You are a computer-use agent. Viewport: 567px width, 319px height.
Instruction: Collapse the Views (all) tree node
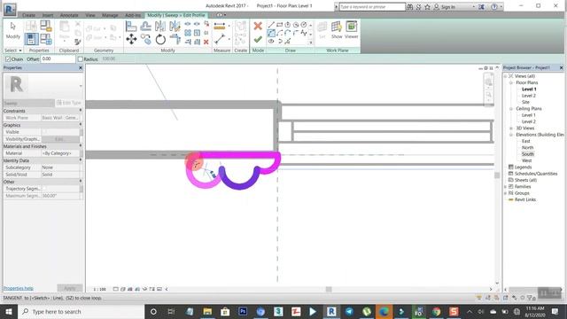tap(506, 76)
